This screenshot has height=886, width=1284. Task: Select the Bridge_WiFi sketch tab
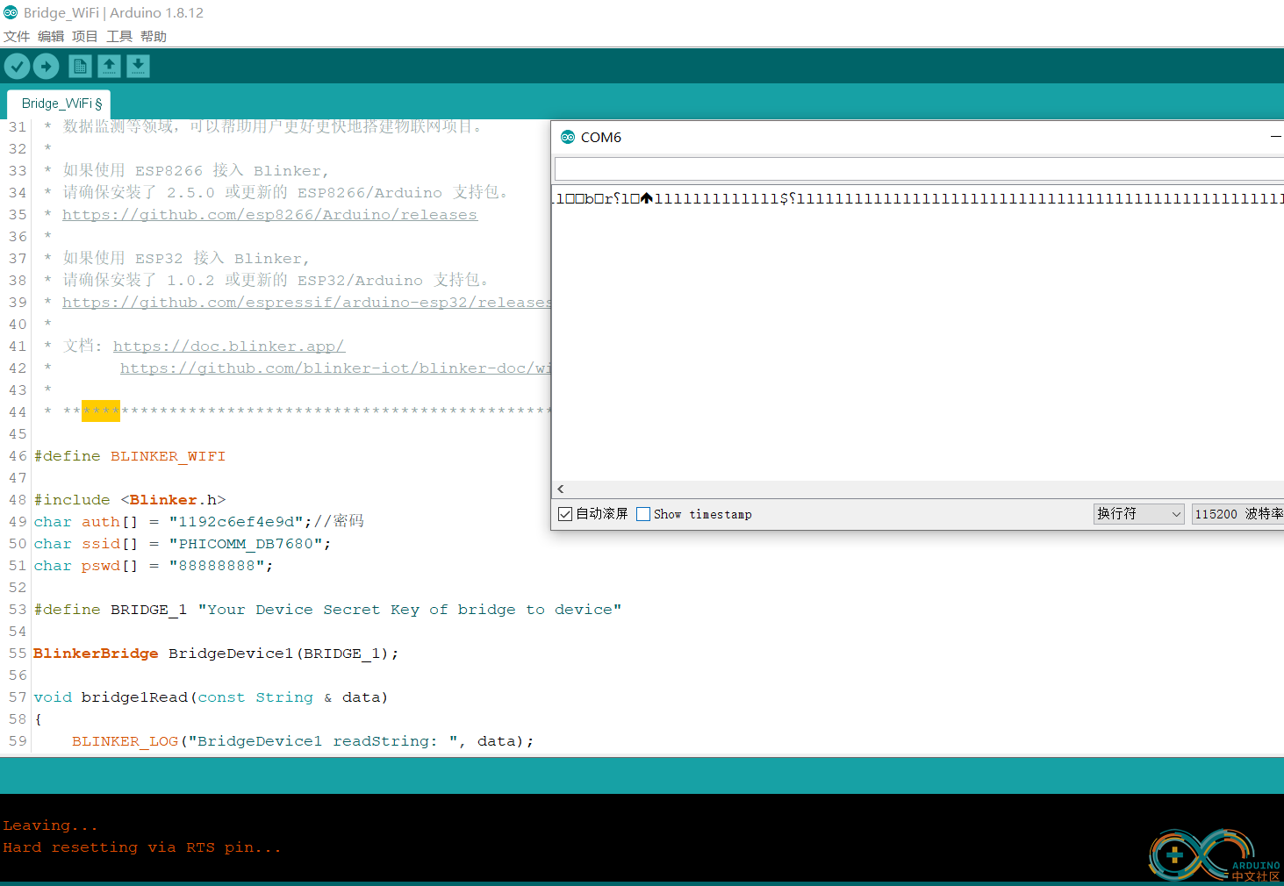(x=59, y=104)
